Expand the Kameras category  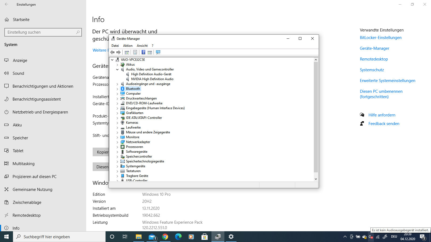(x=117, y=123)
